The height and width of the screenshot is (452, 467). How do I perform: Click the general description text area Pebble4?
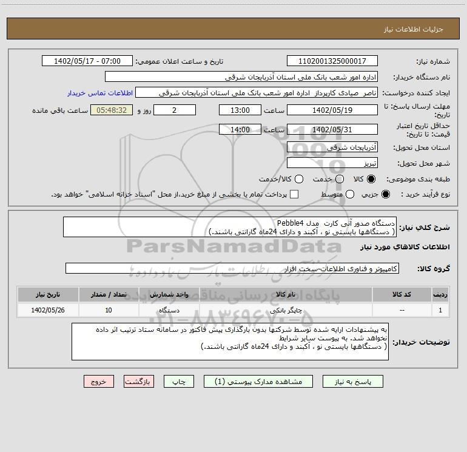230,227
